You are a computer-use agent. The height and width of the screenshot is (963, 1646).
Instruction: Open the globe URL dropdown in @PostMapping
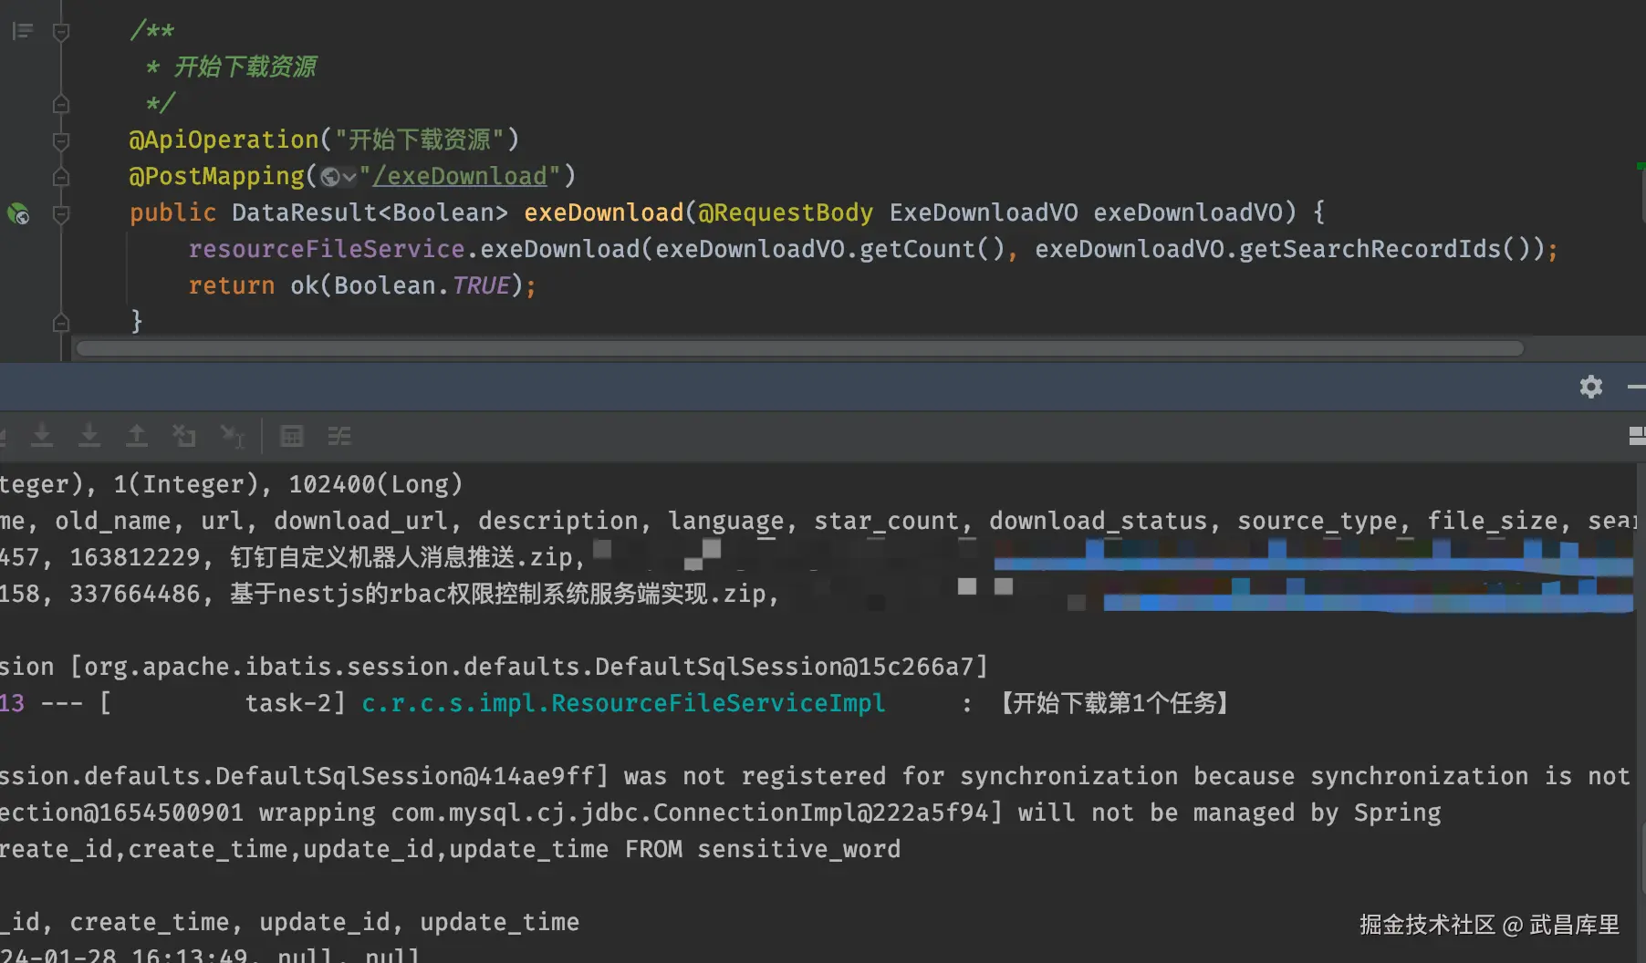pos(339,177)
